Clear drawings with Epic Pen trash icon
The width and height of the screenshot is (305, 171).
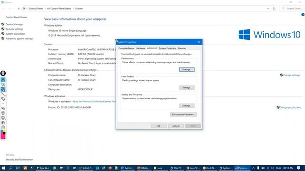[x=3, y=113]
